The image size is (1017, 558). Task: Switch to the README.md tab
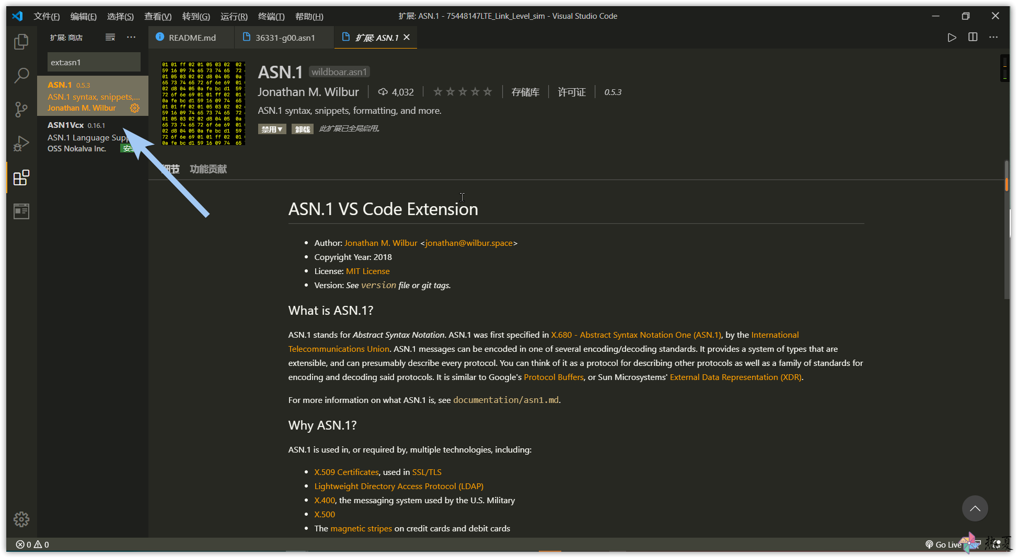tap(192, 38)
